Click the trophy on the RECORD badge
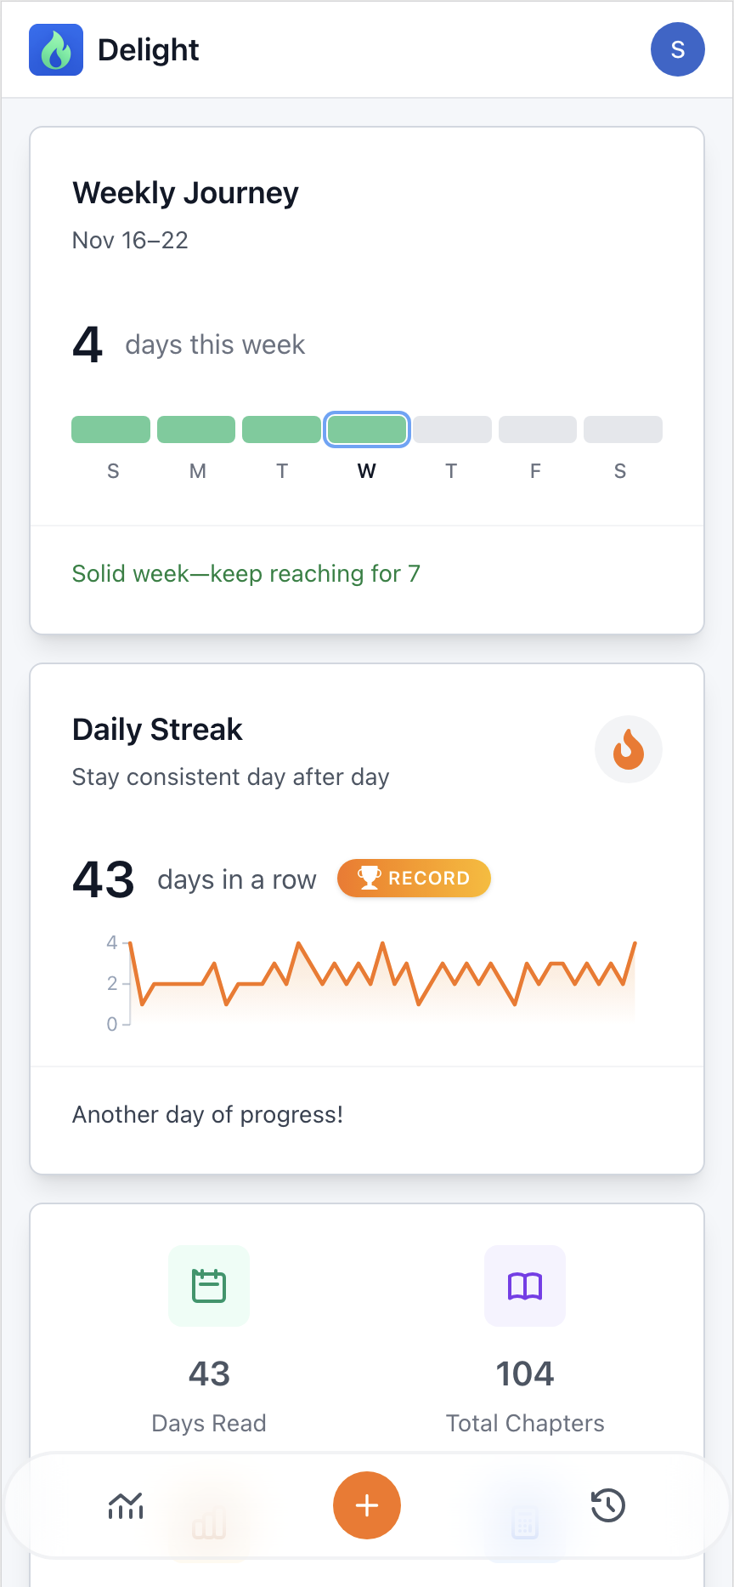The image size is (734, 1587). [x=369, y=878]
